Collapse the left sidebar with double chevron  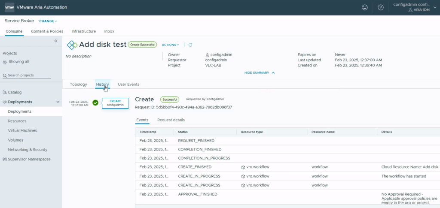56,41
